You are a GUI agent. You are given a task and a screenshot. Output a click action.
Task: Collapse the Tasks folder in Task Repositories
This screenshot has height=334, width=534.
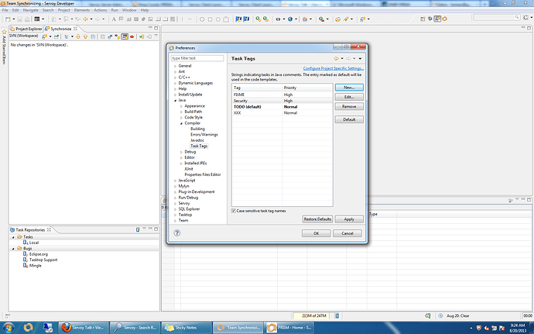tap(13, 237)
